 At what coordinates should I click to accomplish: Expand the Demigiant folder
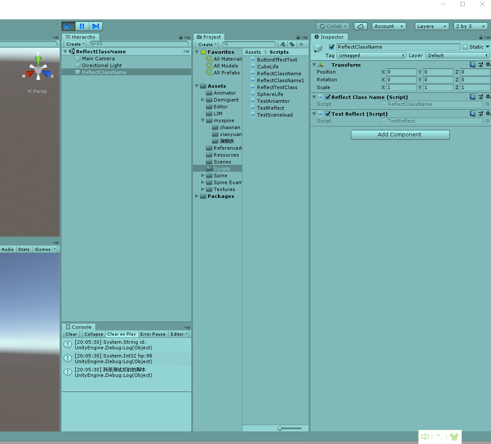(x=203, y=100)
